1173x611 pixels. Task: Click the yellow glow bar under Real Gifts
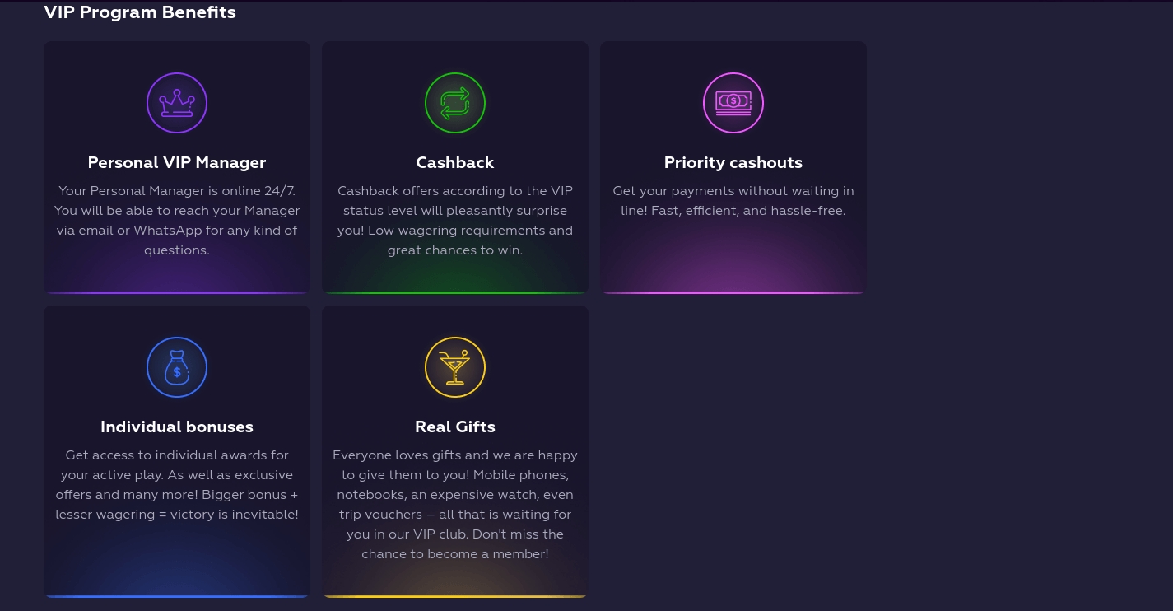pyautogui.click(x=455, y=595)
